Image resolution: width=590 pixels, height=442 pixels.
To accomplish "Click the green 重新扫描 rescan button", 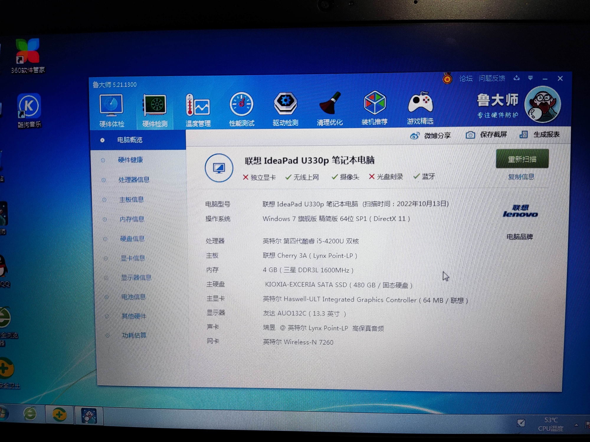I will click(522, 159).
